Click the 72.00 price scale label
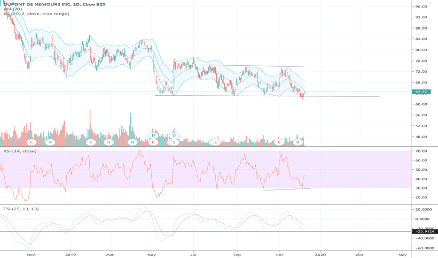Image resolution: width=438 pixels, height=258 pixels. click(421, 72)
